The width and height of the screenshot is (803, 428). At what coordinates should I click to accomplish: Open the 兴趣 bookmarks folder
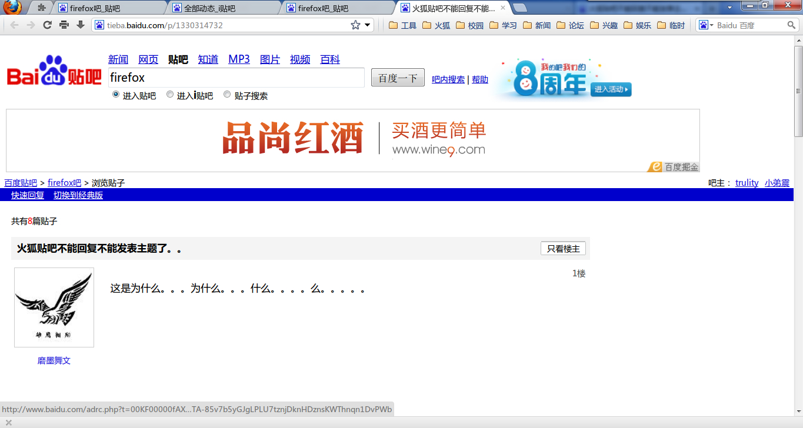604,25
